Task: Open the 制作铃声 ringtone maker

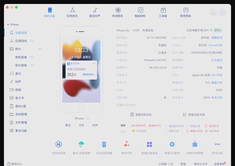Action: [127, 147]
